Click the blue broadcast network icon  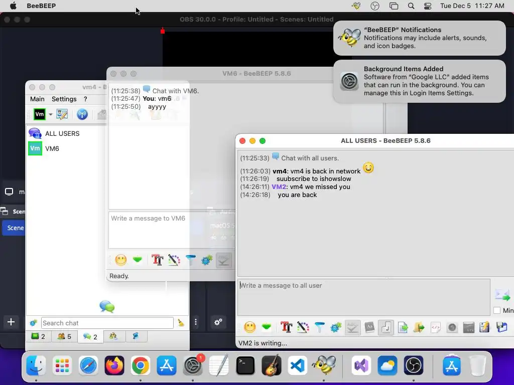[82, 114]
